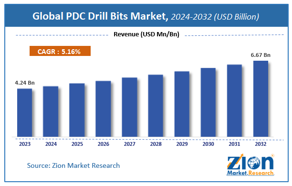292x186 pixels.
Task: Click the '2024-2032 (USD Billion)' subtitle
Action: 215,17
